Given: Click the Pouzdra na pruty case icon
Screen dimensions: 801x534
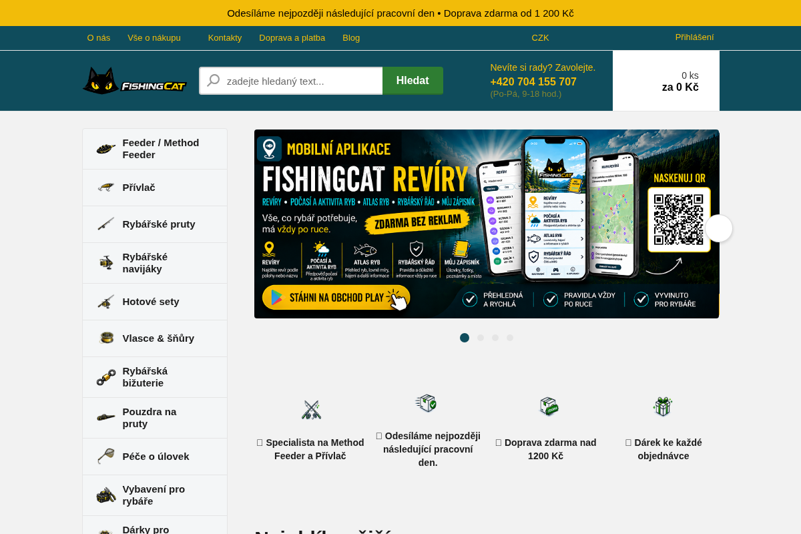Looking at the screenshot, I should coord(105,418).
